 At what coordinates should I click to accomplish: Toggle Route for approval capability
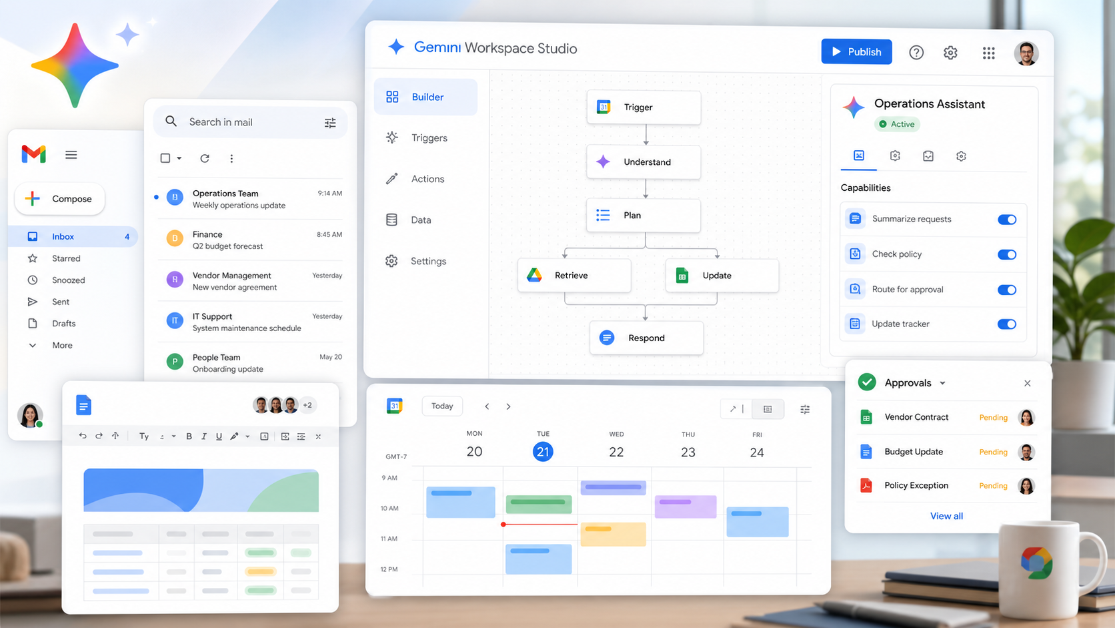coord(1007,290)
